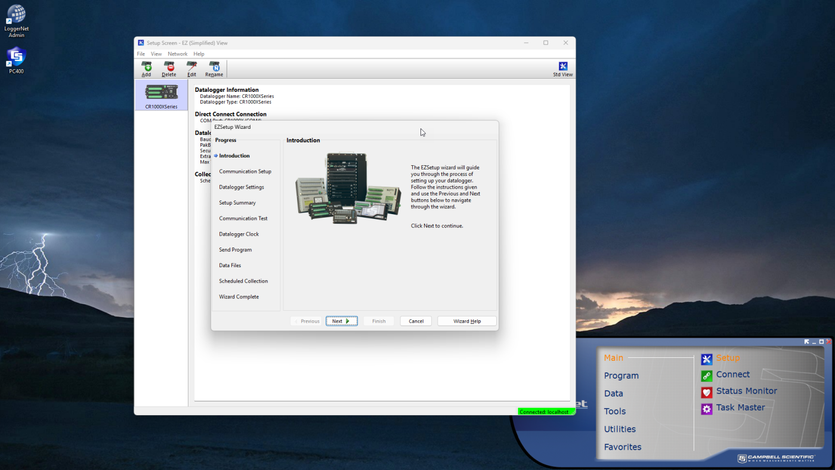Screen dimensions: 835x470
Task: Select Send Program step in Progress list
Action: click(236, 249)
